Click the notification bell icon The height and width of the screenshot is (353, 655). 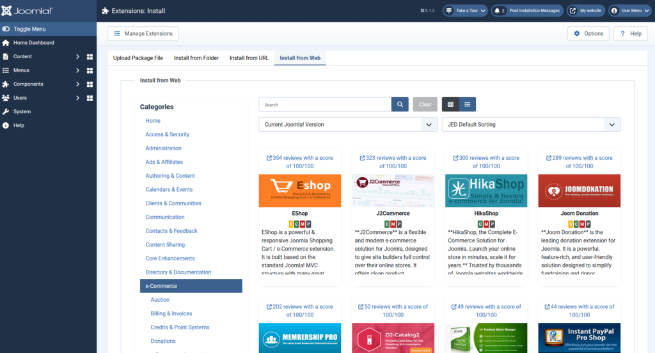497,11
